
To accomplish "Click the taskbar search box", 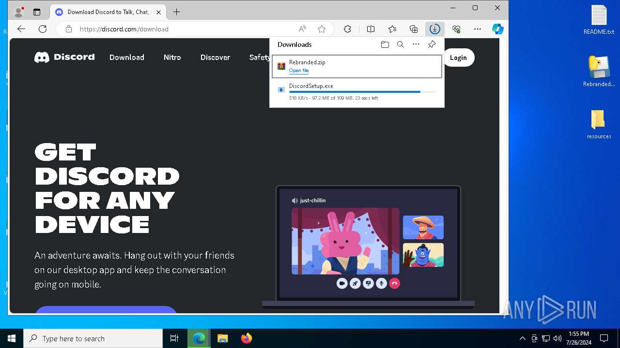I will [x=93, y=338].
